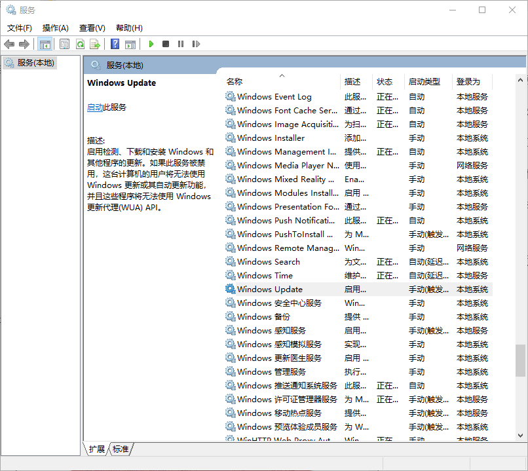Click the Windows Update heading in description pane
Screen dimensions: 528x471
[x=122, y=83]
